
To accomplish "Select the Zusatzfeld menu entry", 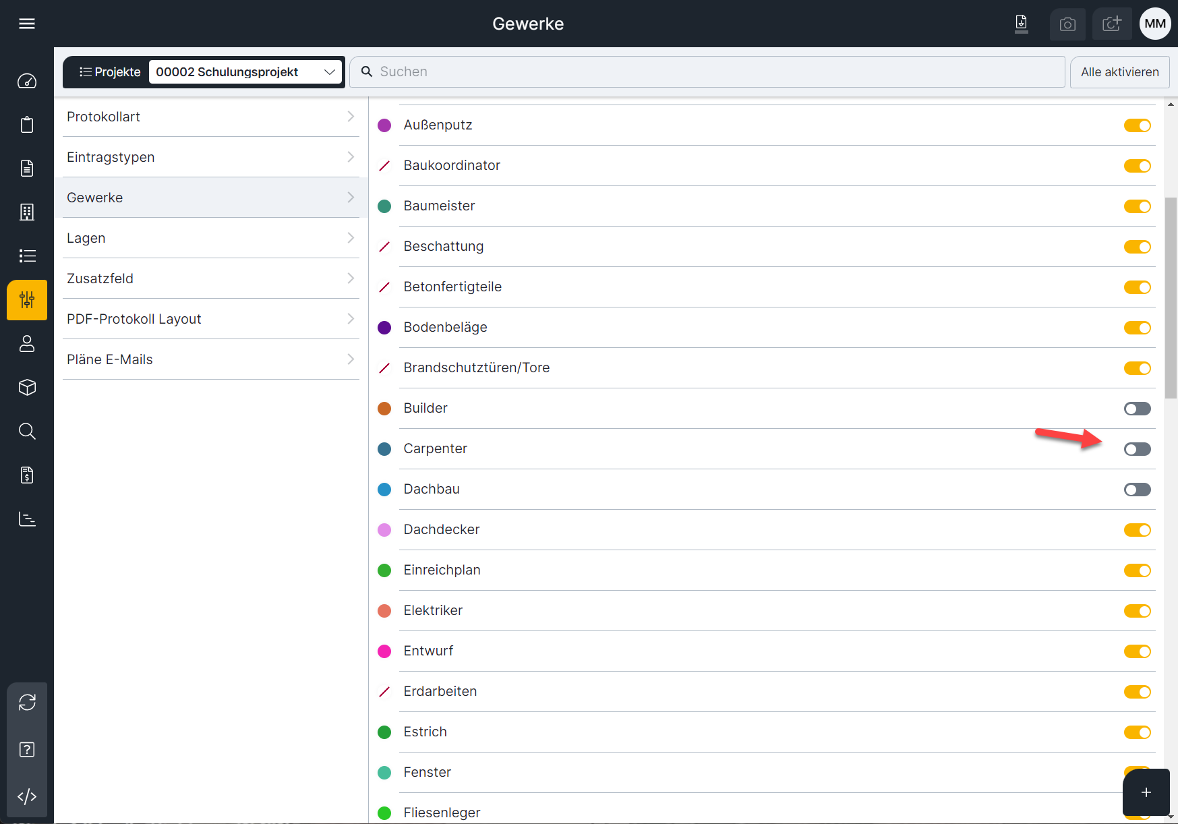I will [211, 278].
